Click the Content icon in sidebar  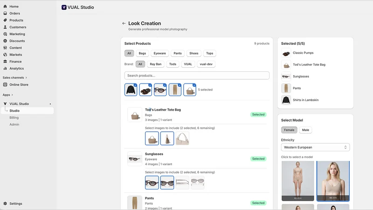(5, 48)
